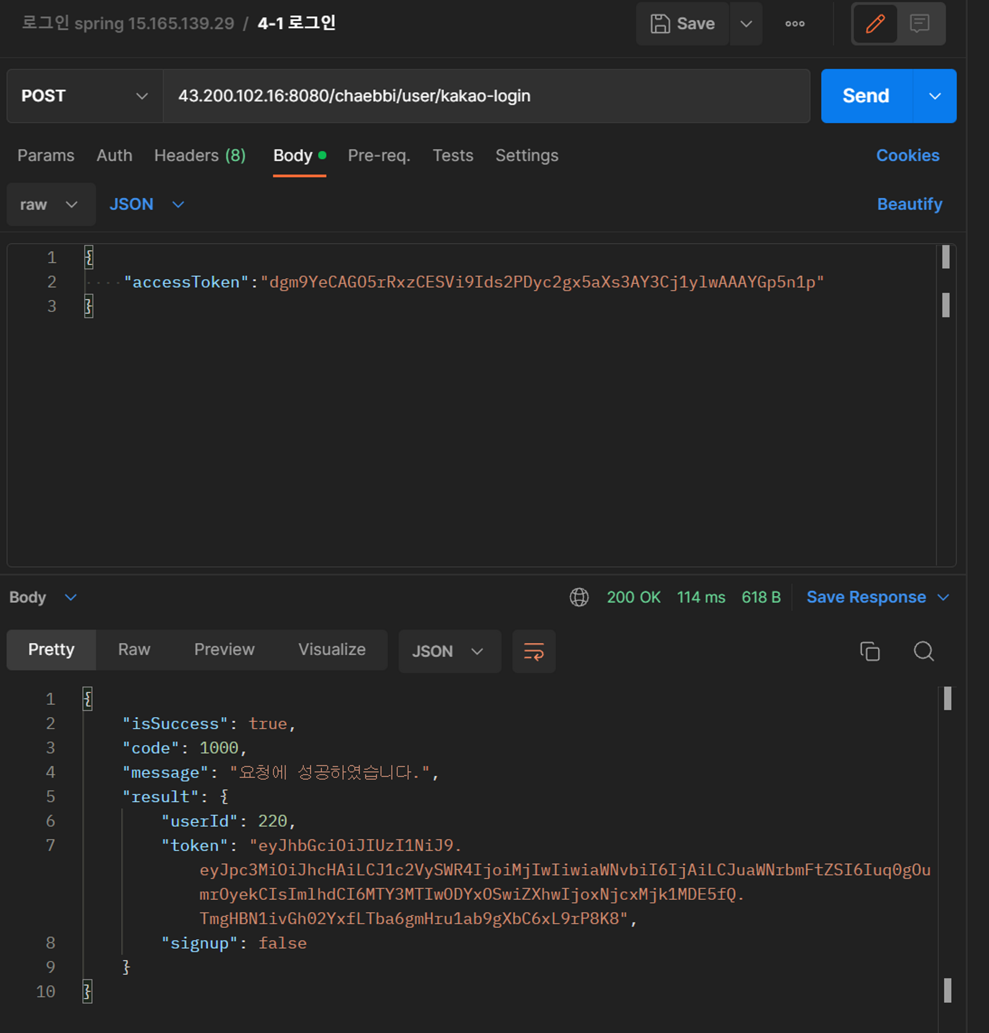Screen dimensions: 989x1033
Task: Click the 114 ms response time
Action: point(701,597)
